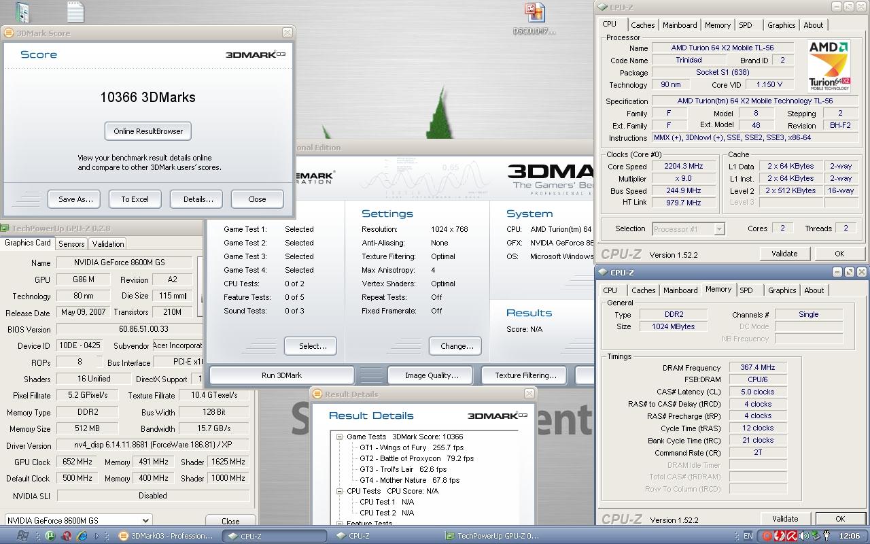
Task: Click Run 3DMark button
Action: [281, 375]
